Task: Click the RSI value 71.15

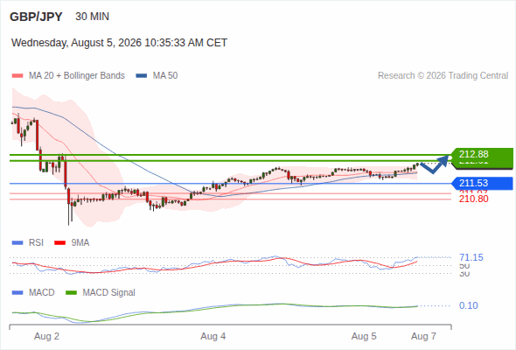Action: (x=471, y=257)
